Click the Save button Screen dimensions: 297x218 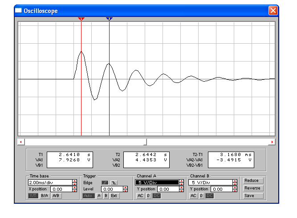pos(253,196)
